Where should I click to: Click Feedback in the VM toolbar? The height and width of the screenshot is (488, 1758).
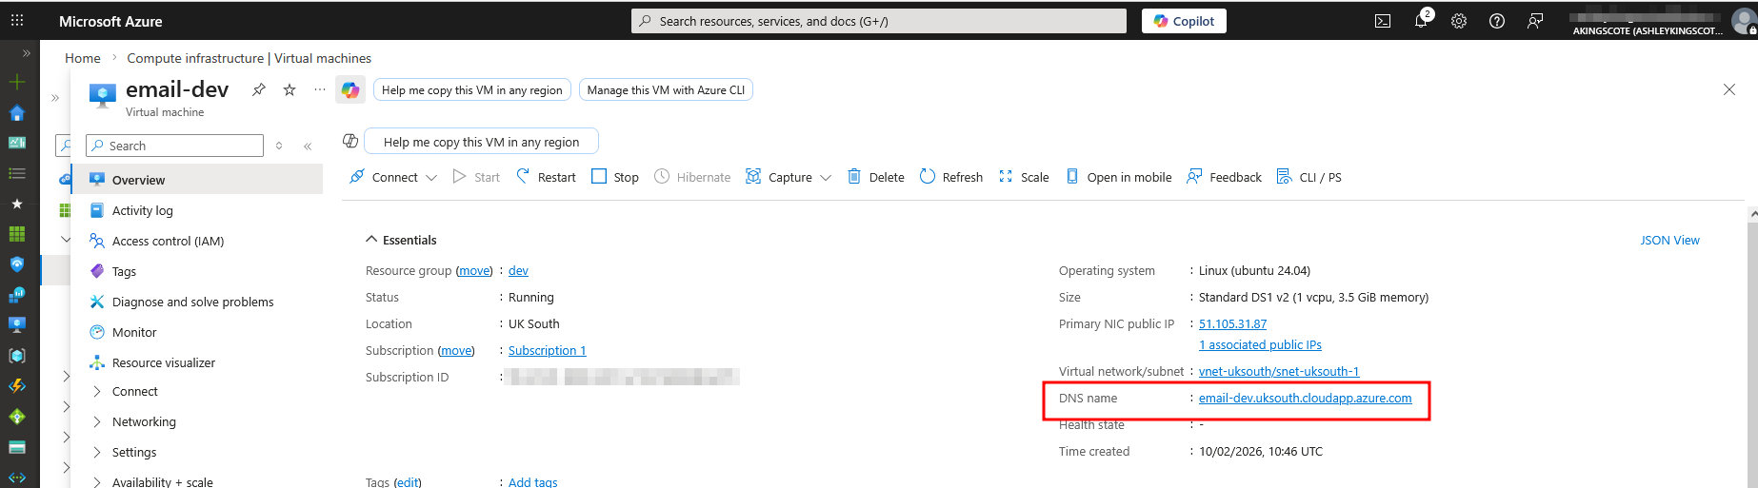(1224, 177)
